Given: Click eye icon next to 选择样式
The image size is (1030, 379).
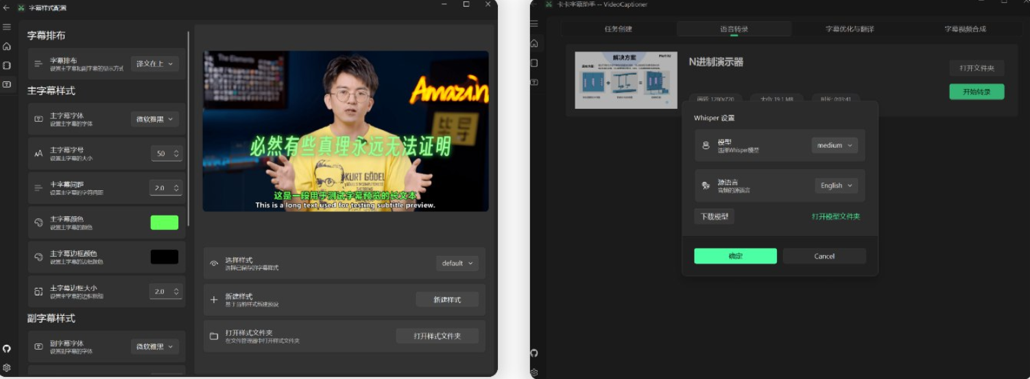Looking at the screenshot, I should 214,263.
